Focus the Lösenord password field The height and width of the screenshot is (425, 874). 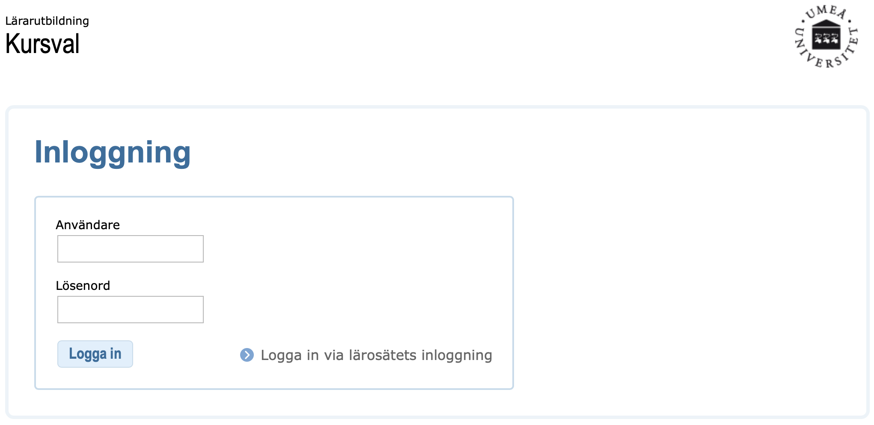[x=131, y=310]
